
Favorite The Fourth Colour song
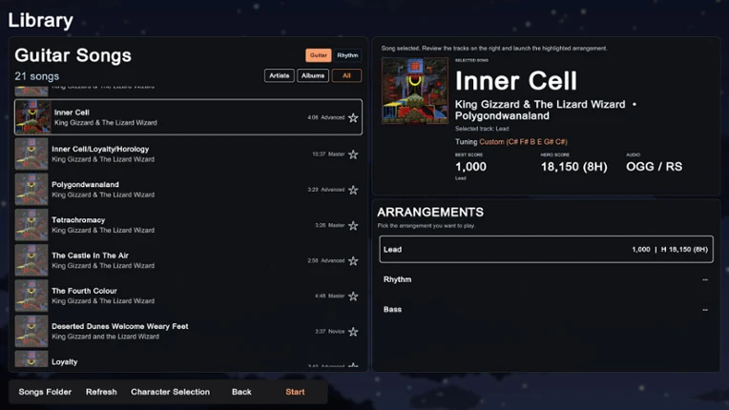[x=353, y=297]
